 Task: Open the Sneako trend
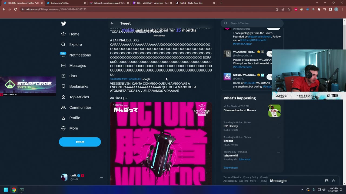(228, 141)
